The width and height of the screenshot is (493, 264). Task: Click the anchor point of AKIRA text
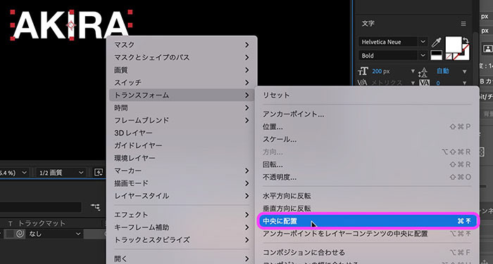71,25
